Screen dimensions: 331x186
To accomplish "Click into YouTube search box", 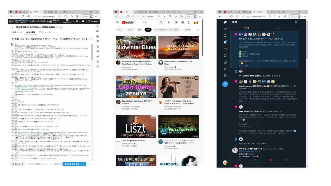I will click(149, 22).
